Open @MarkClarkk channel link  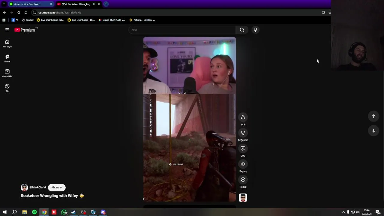tap(38, 187)
